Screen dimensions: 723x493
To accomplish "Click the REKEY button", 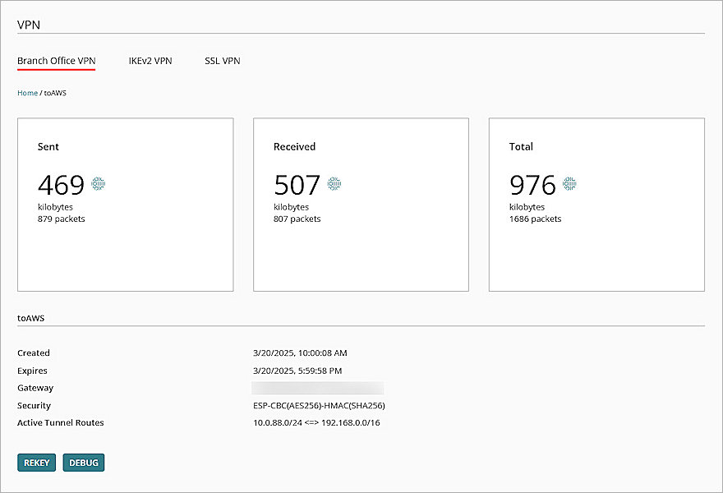I will (36, 462).
